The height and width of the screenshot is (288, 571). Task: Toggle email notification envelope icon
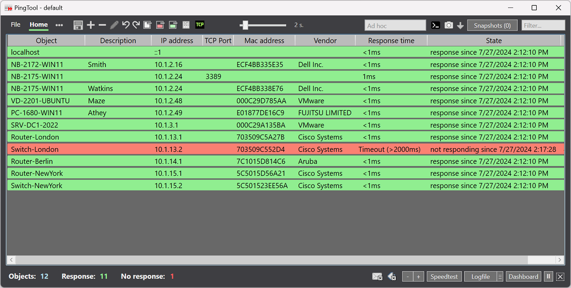pyautogui.click(x=377, y=277)
